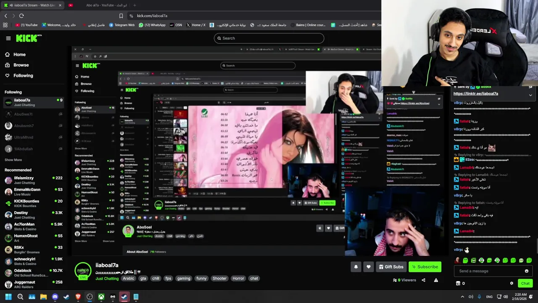
Task: Click the share stream icon
Action: click(x=423, y=280)
